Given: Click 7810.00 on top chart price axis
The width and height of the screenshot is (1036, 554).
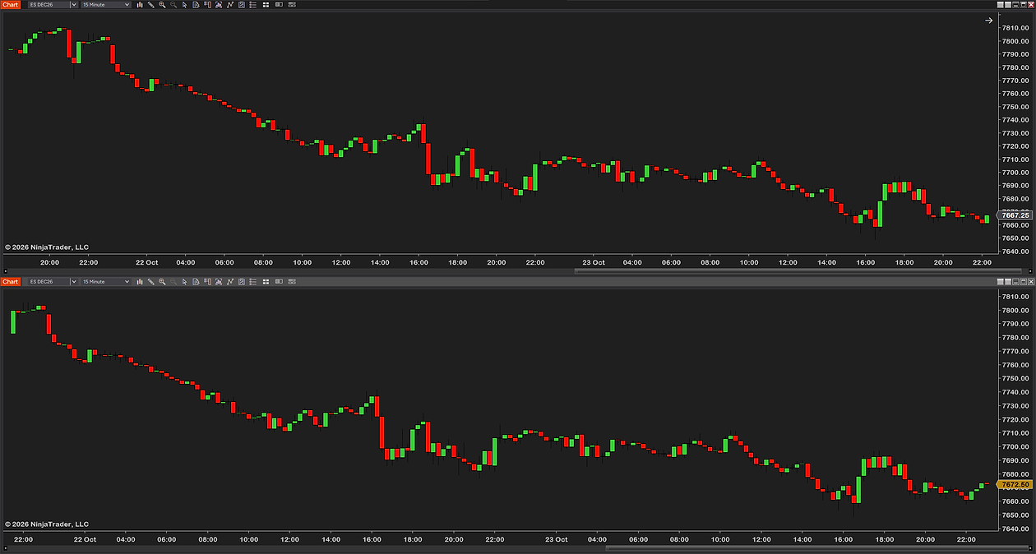Looking at the screenshot, I should pos(1015,28).
